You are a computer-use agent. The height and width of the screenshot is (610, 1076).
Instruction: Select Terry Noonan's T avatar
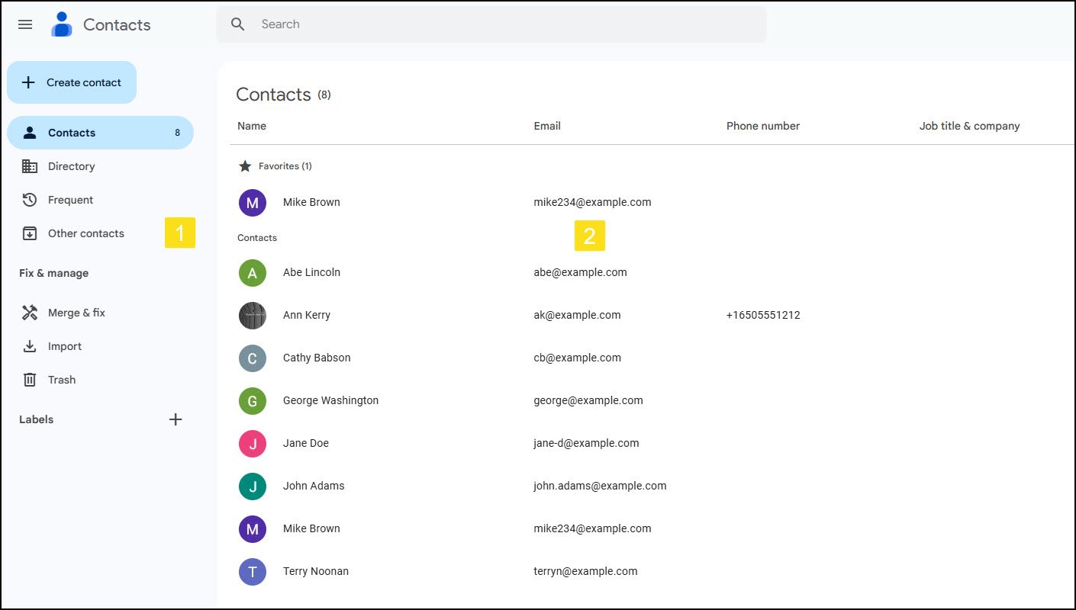[253, 571]
